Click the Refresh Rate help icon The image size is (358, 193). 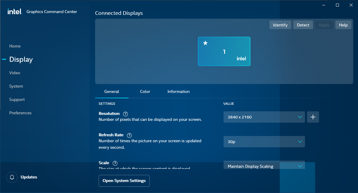(x=129, y=135)
